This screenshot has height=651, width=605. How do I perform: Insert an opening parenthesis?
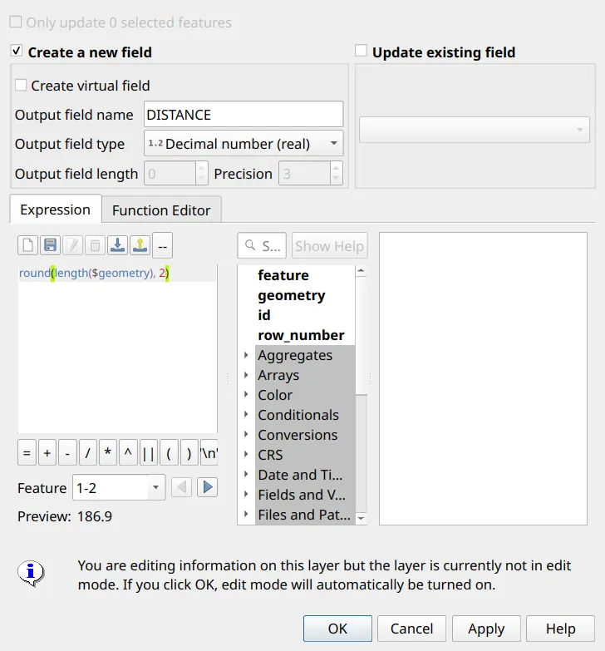click(x=169, y=452)
